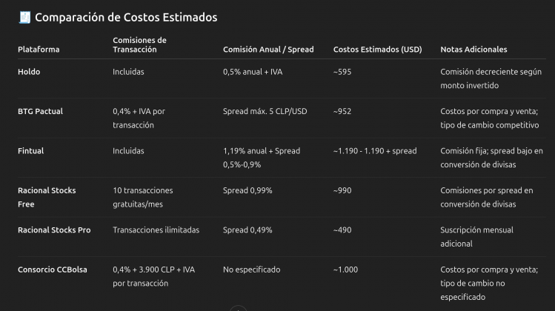
Task: Click the 'Racional Stocks Free' row label
Action: click(47, 197)
